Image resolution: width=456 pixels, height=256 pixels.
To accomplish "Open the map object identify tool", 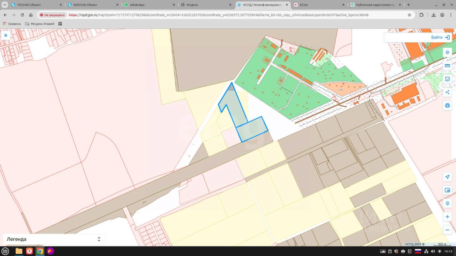I will [447, 204].
